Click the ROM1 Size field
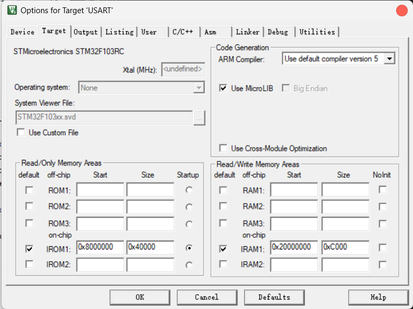This screenshot has width=413, height=309. (150, 189)
